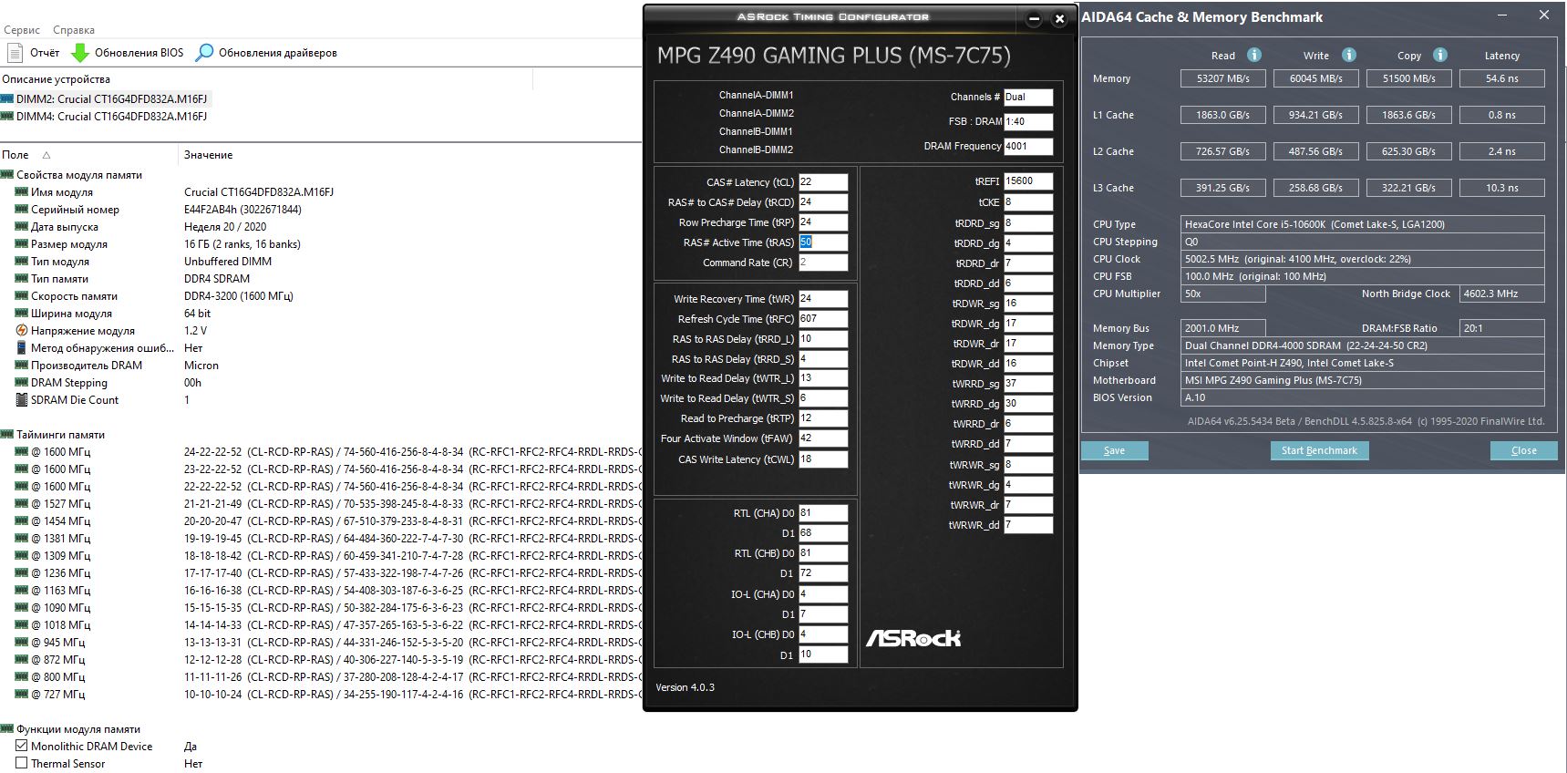This screenshot has width=1567, height=773.
Task: Click the Channels # field showing Dual
Action: click(x=1028, y=97)
